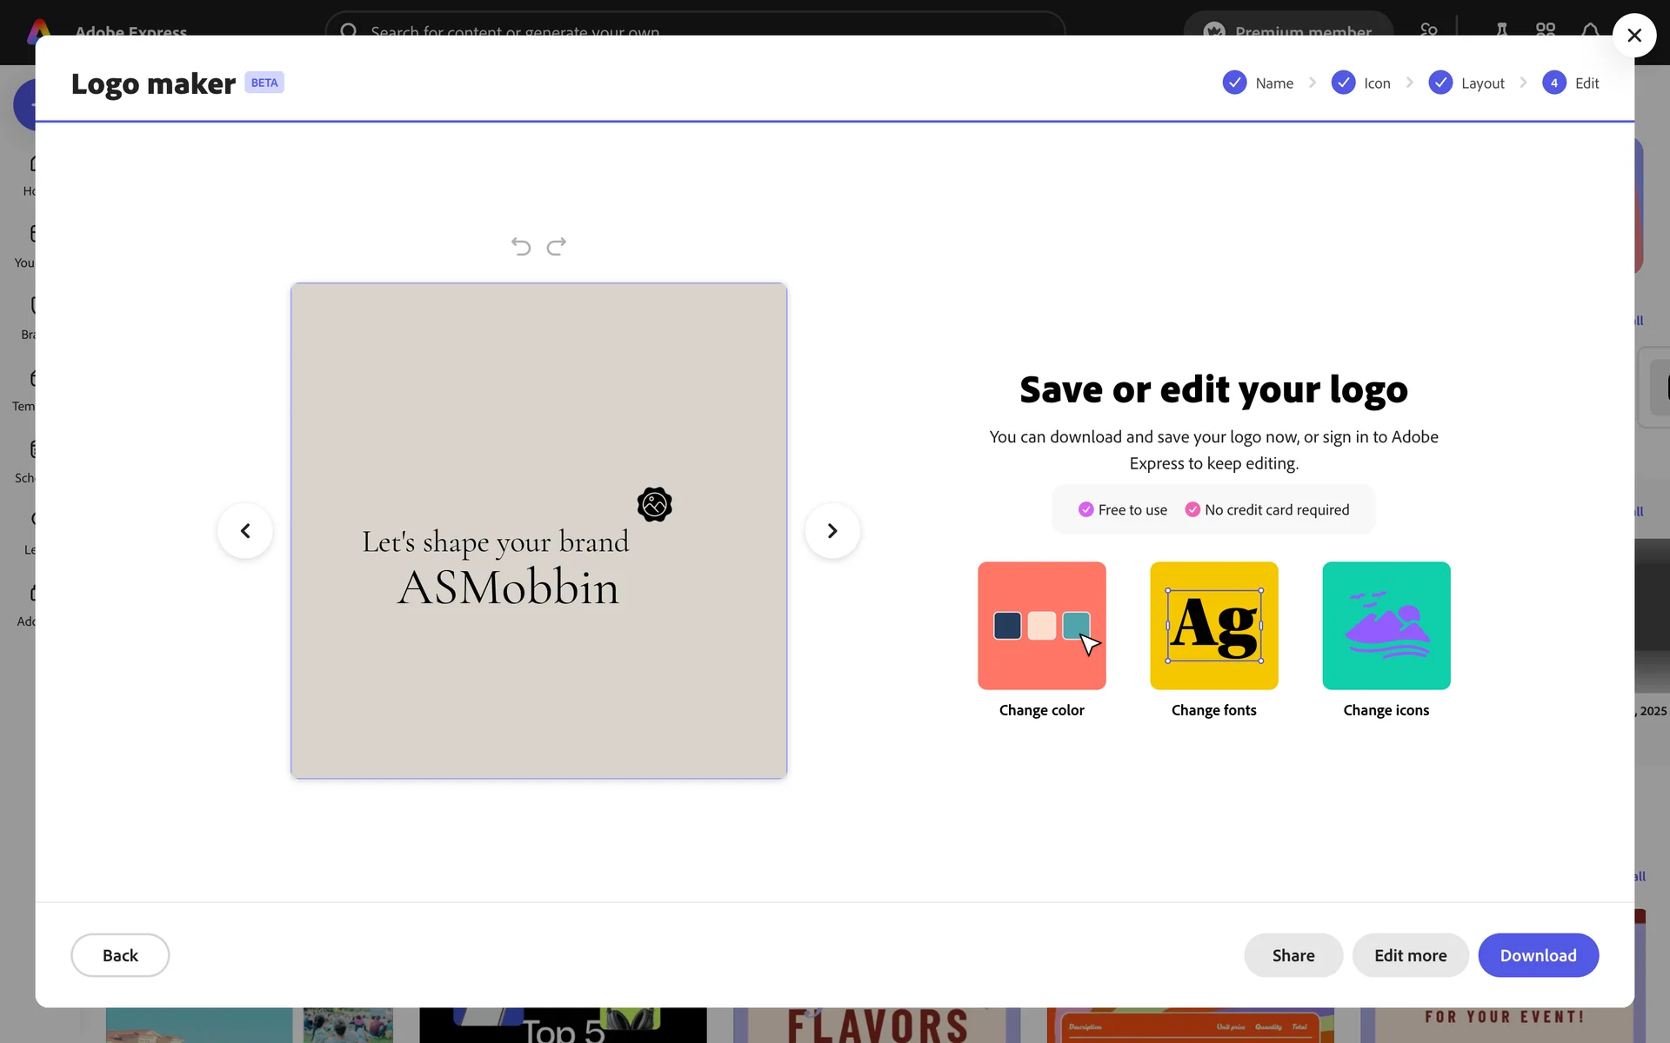Show the next logo variation
1670x1043 pixels.
(x=832, y=531)
